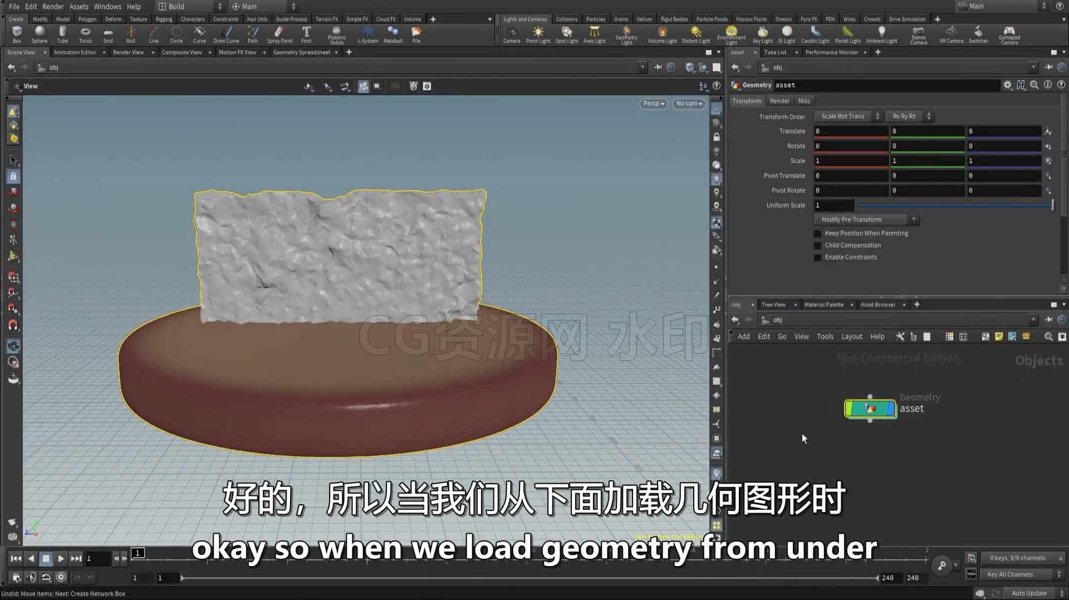Select the Font shelf tool

click(306, 35)
